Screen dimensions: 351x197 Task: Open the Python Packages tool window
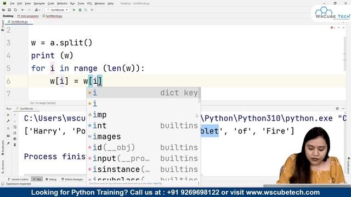(72, 179)
